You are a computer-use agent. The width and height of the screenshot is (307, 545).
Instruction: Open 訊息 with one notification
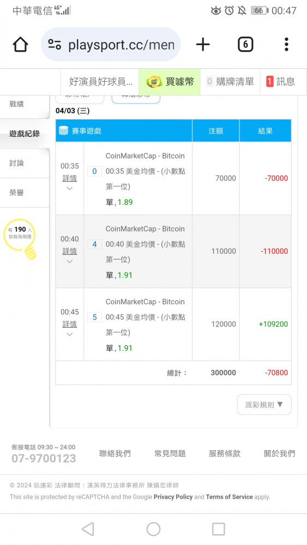(x=280, y=82)
